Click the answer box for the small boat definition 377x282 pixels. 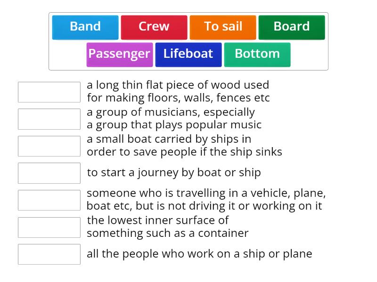click(x=49, y=146)
